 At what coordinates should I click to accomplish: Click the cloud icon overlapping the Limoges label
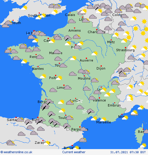(x=68, y=87)
